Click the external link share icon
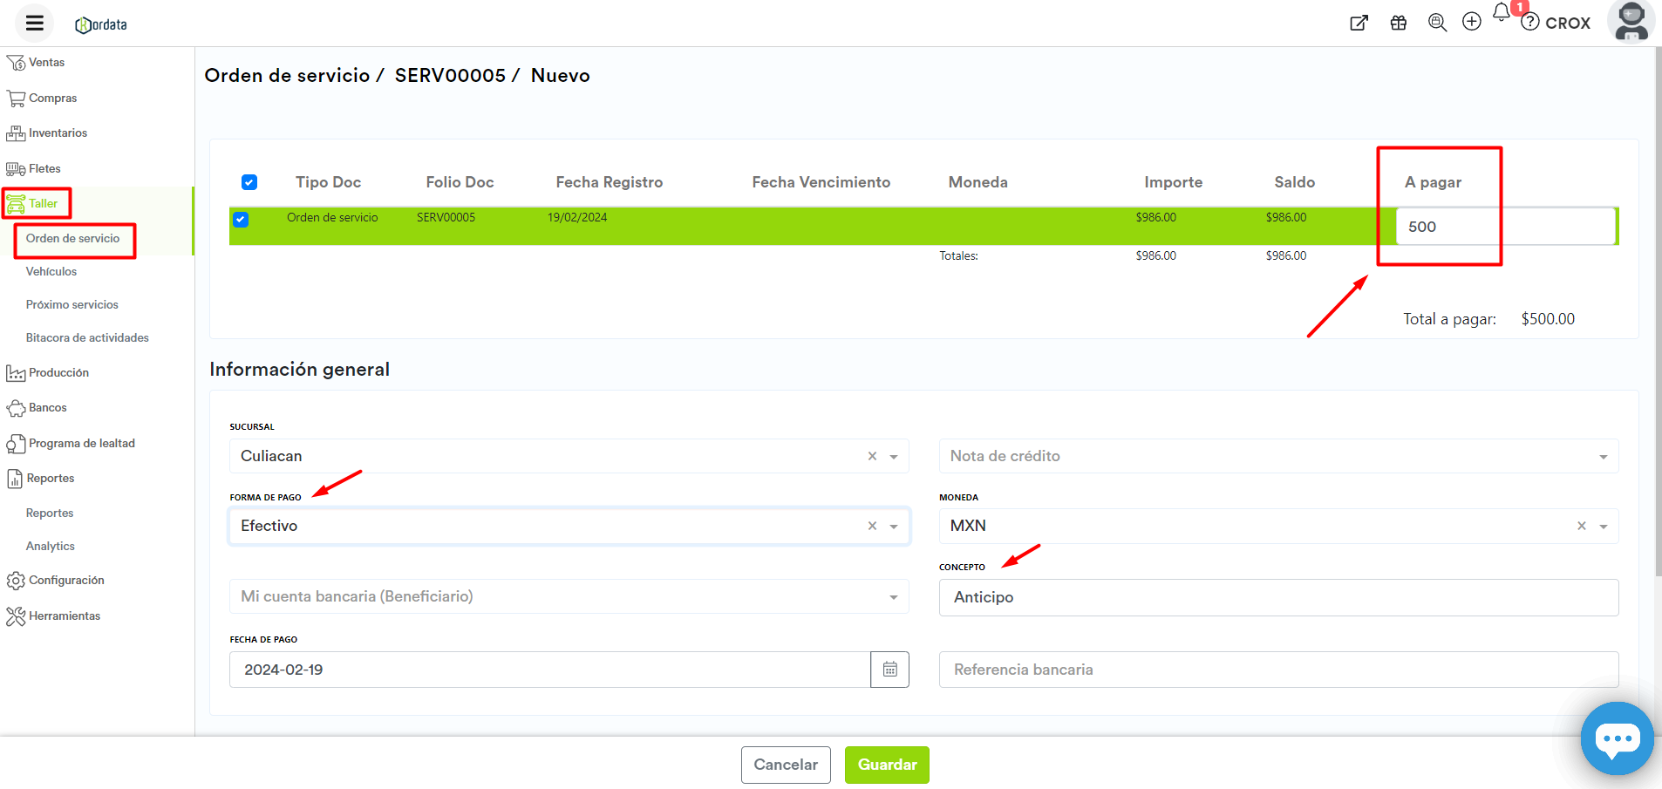Viewport: 1662px width, 789px height. [1359, 24]
